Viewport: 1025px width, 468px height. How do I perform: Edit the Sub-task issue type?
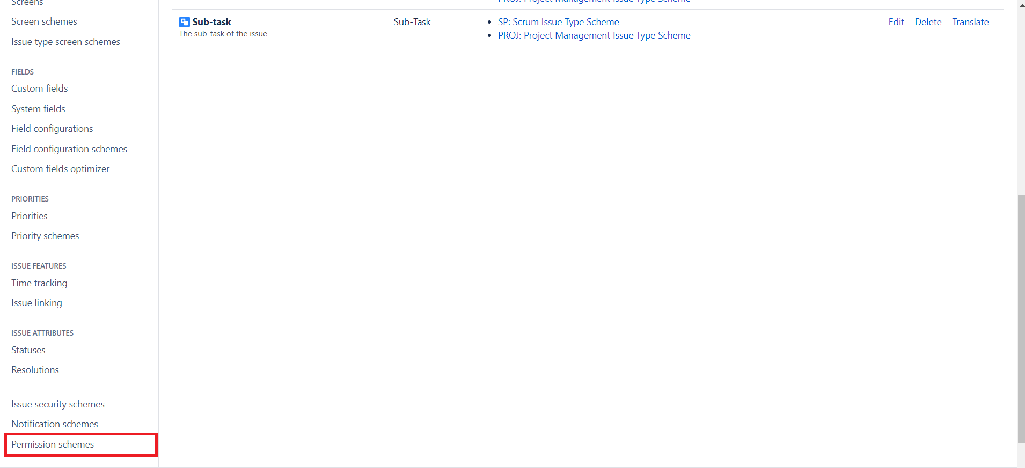coord(896,22)
